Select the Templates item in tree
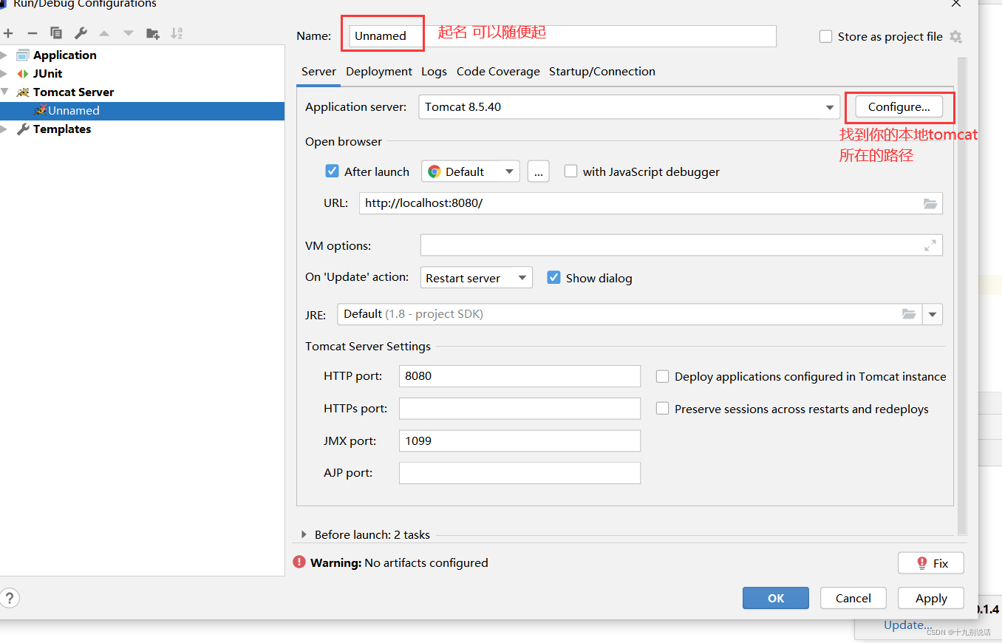This screenshot has height=643, width=1002. click(x=62, y=129)
